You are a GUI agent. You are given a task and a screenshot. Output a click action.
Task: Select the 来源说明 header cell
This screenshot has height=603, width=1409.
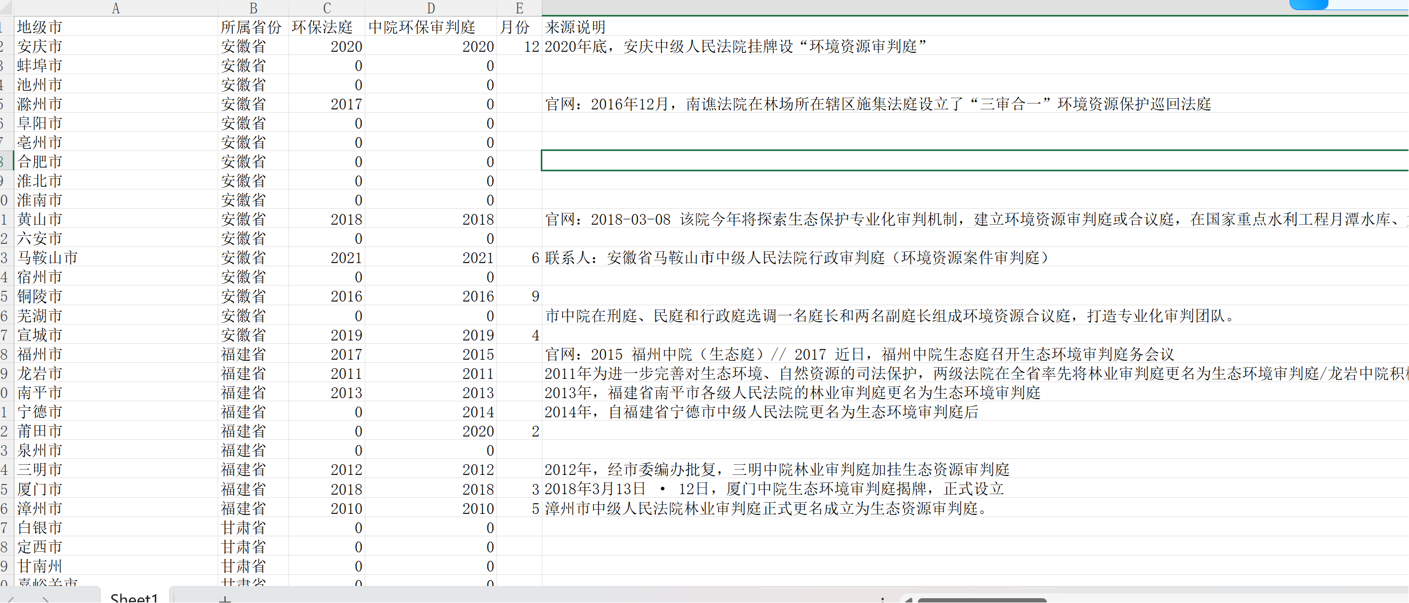click(575, 27)
